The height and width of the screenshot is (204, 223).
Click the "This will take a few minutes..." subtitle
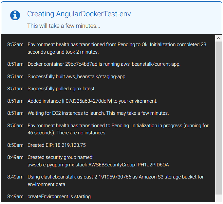tap(64, 25)
